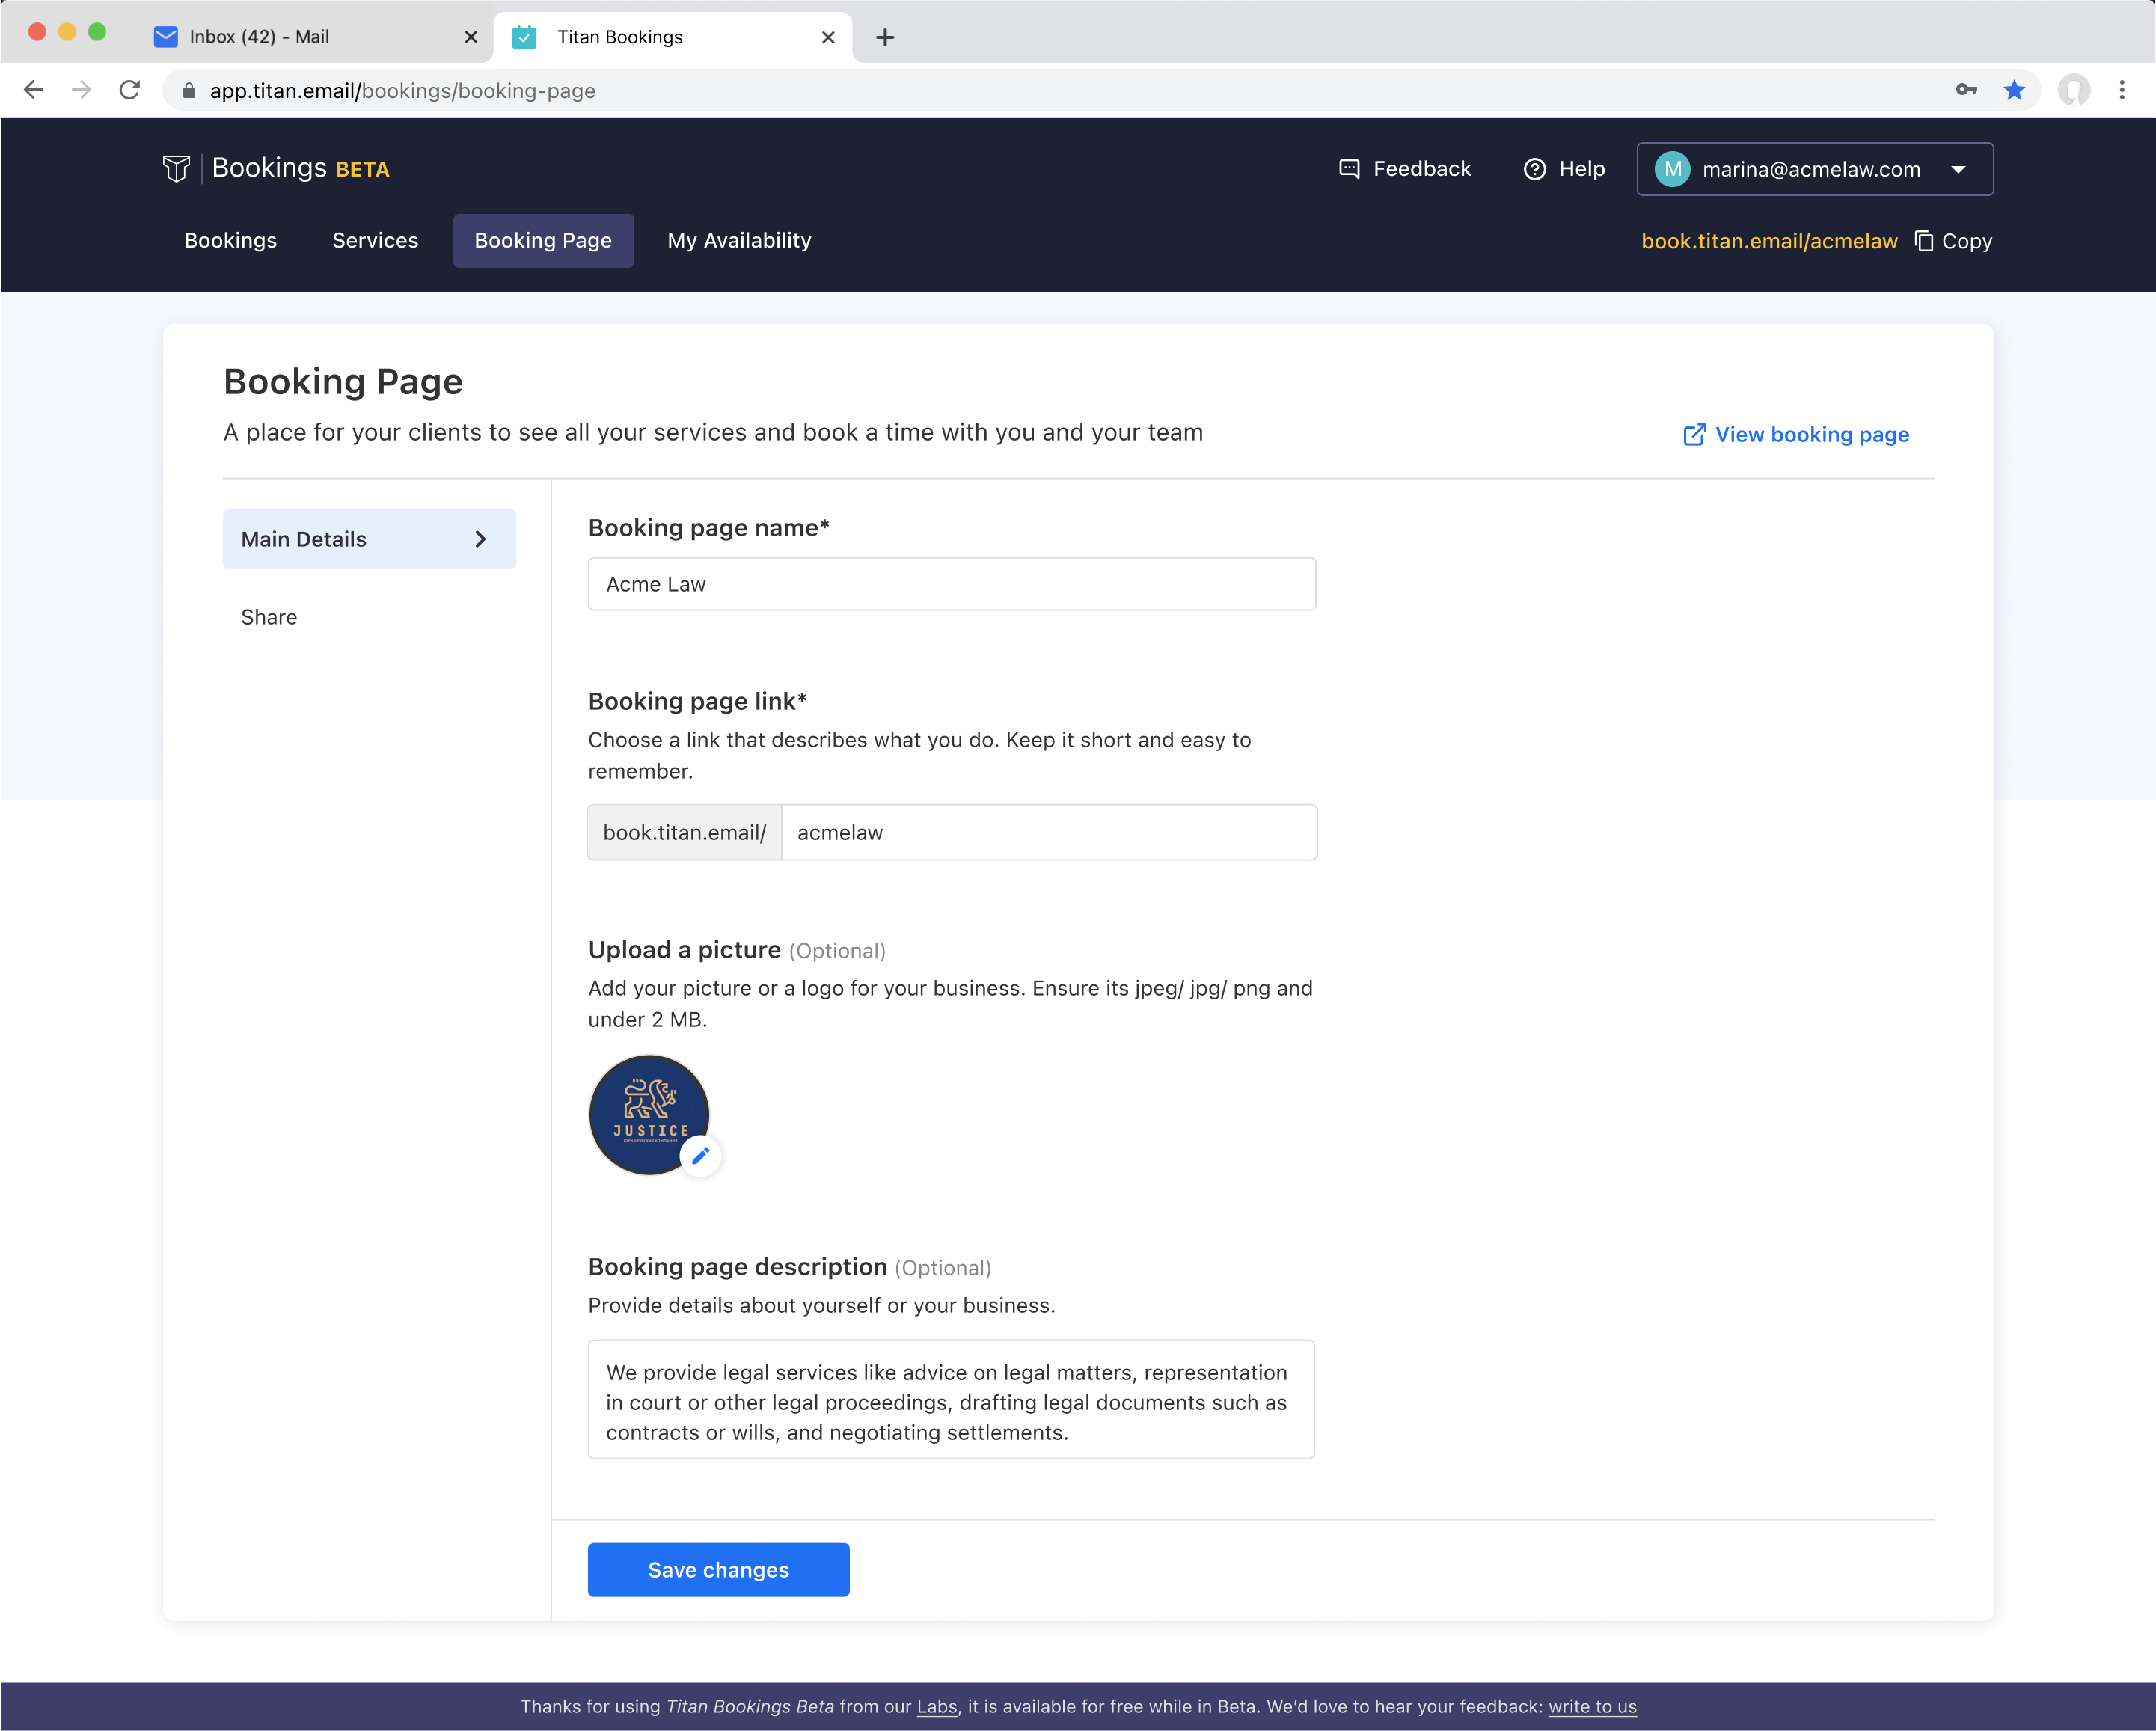This screenshot has width=2156, height=1731.
Task: Click the padlock site info icon
Action: [x=188, y=91]
